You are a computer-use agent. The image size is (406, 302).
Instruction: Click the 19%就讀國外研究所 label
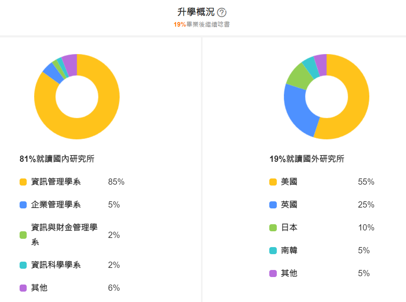307,159
